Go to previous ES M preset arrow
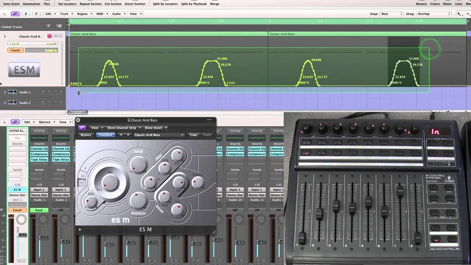The width and height of the screenshot is (471, 265). tap(121, 135)
